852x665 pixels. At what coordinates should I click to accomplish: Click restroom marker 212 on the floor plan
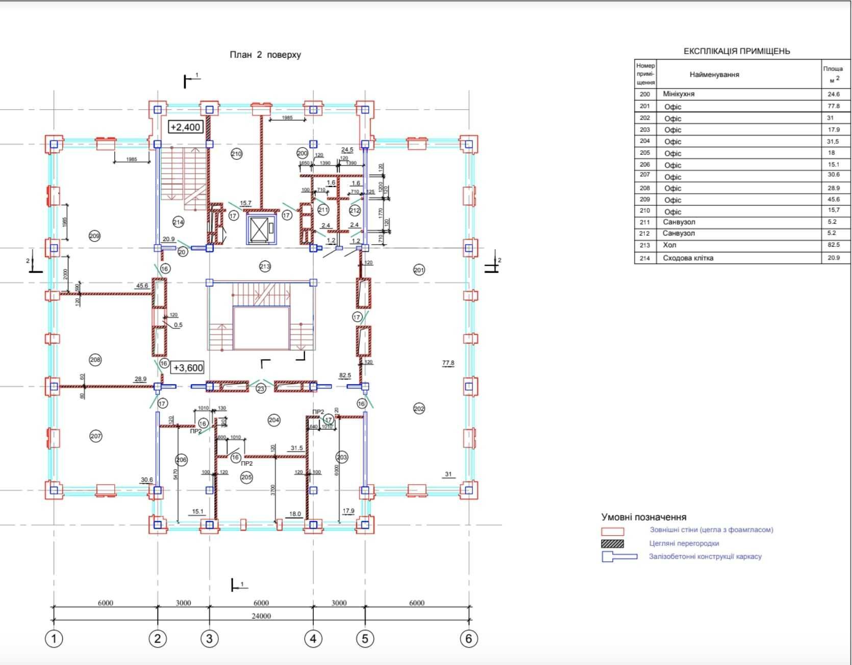[x=355, y=210]
